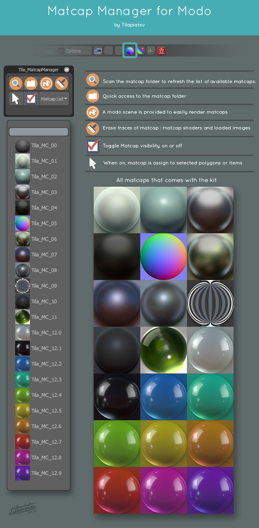Click the red square toolbar icon
The height and width of the screenshot is (528, 259).
pos(161,51)
